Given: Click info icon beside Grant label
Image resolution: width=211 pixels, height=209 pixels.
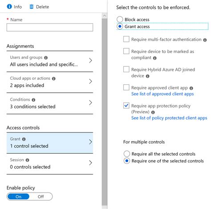Looking at the screenshot, I should coord(24,139).
